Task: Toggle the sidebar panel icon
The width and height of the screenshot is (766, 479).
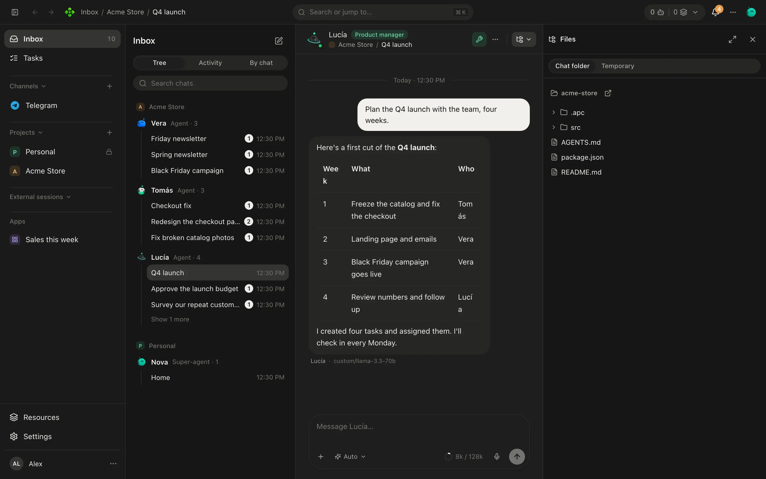Action: (x=15, y=12)
